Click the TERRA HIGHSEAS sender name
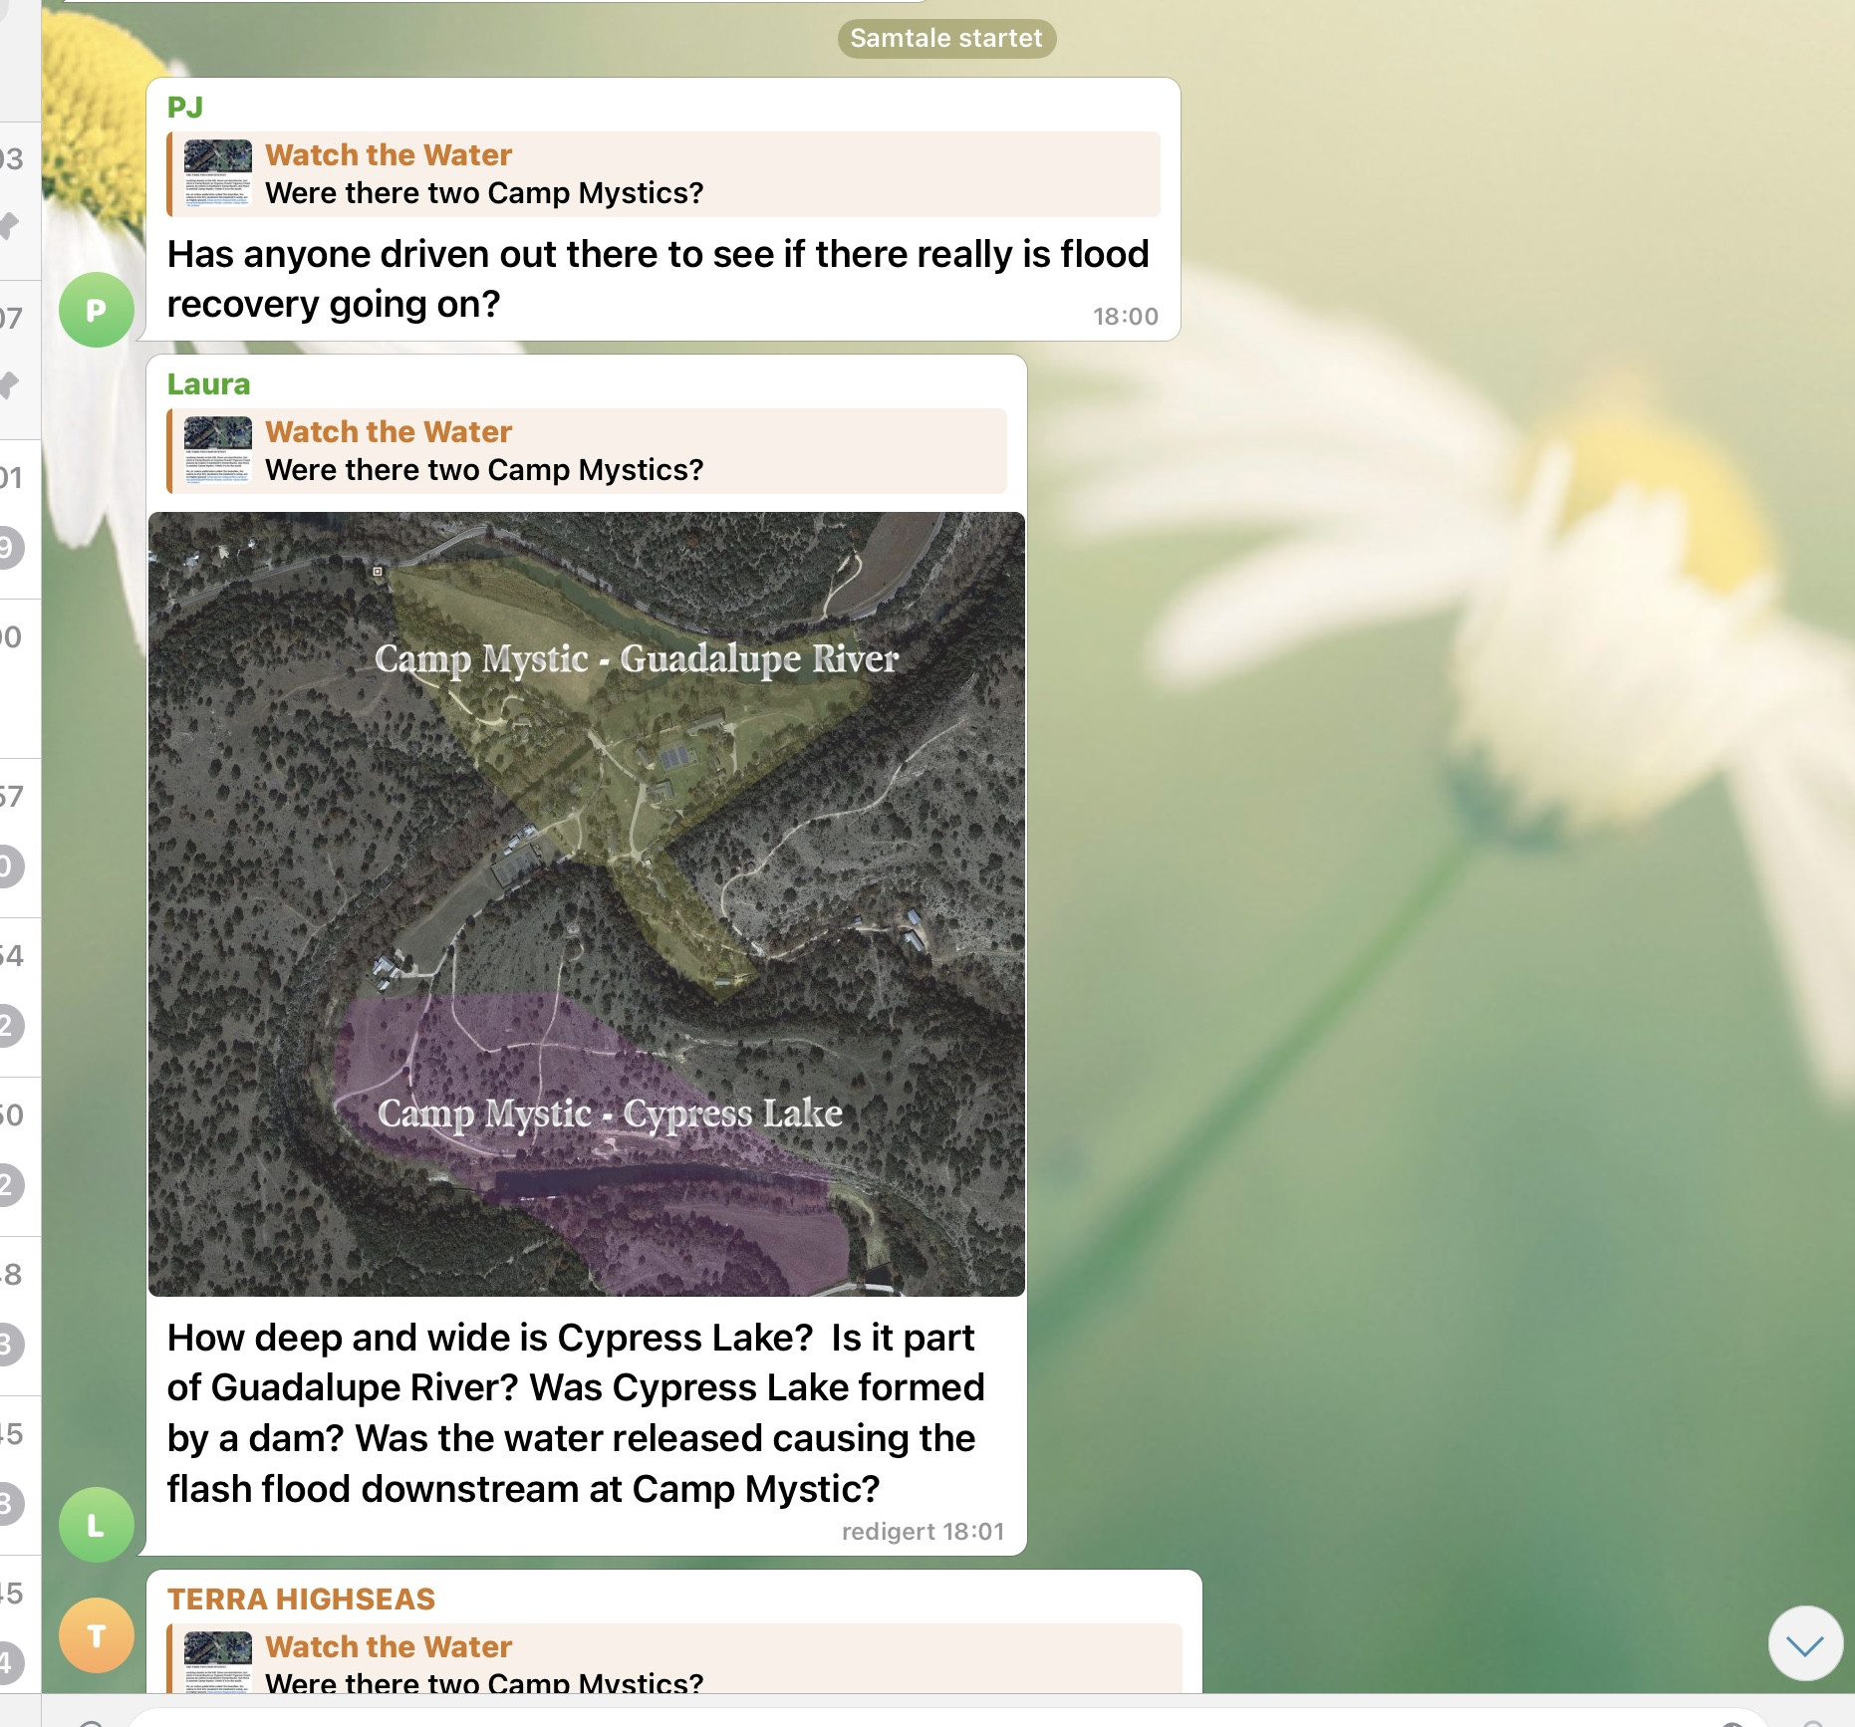The image size is (1855, 1727). coord(301,1599)
